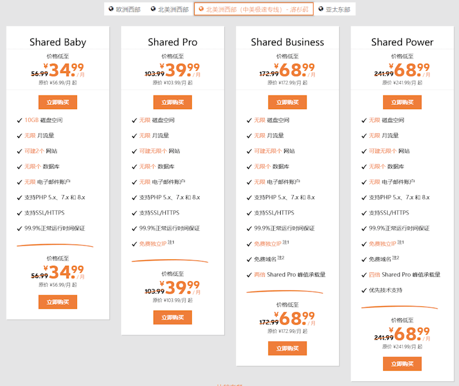
Task: Click top 立即购买 button for Shared Baby
Action: [58, 103]
